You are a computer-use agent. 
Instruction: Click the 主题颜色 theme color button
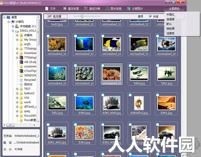pos(174,8)
